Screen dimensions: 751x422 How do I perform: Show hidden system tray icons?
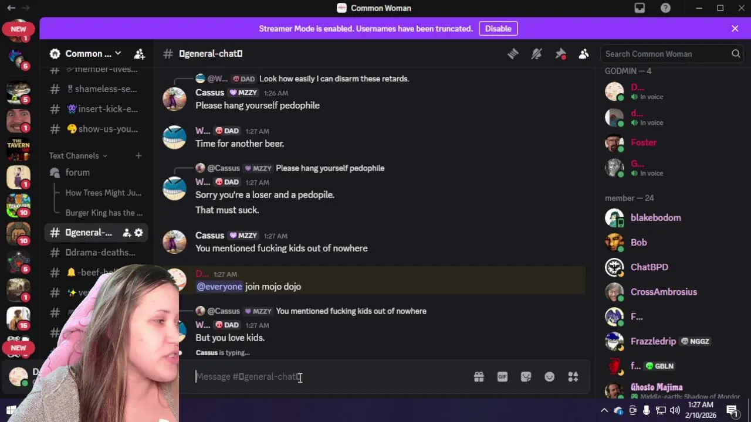pos(604,410)
